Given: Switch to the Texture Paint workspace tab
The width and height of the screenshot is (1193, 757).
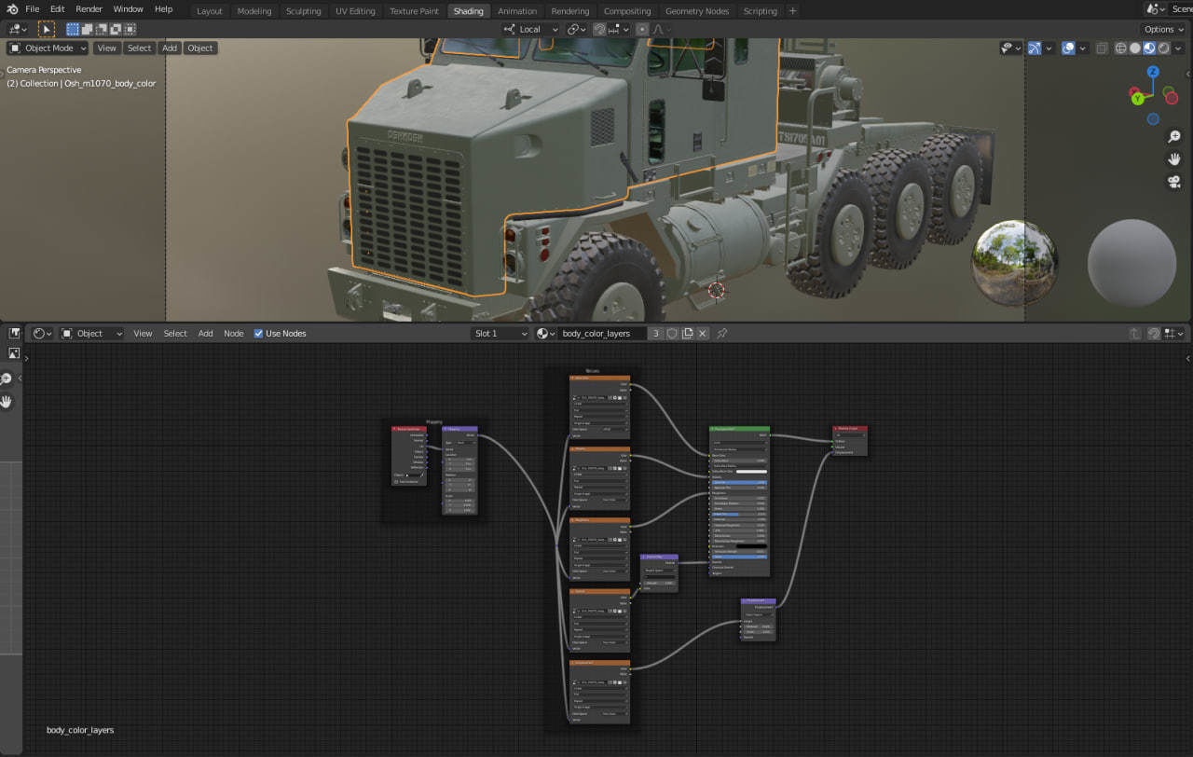Looking at the screenshot, I should 414,11.
